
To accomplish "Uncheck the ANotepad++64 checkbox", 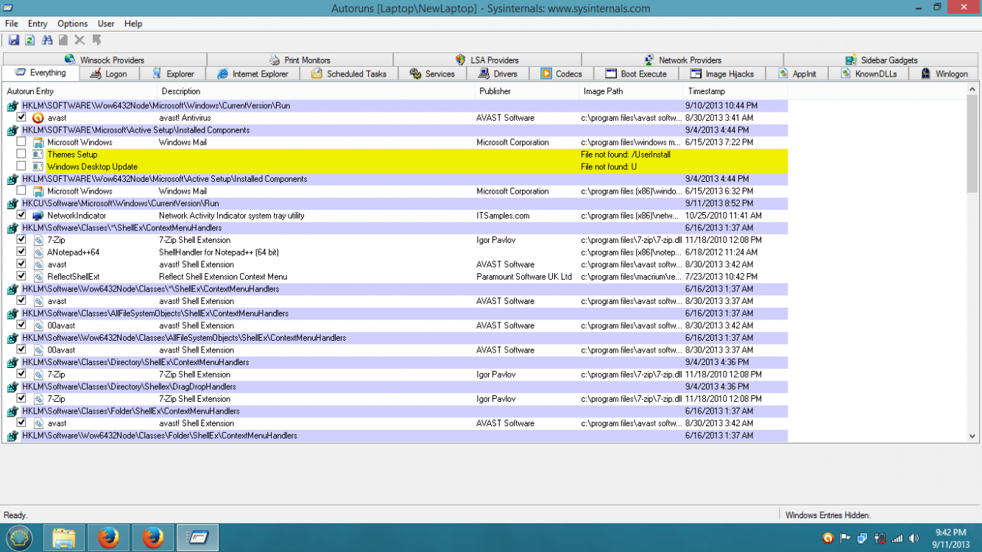I will point(21,252).
